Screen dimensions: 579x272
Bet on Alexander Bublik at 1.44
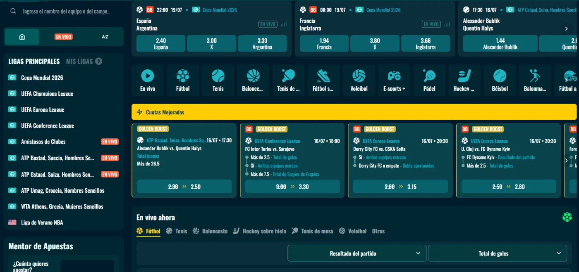coord(500,43)
